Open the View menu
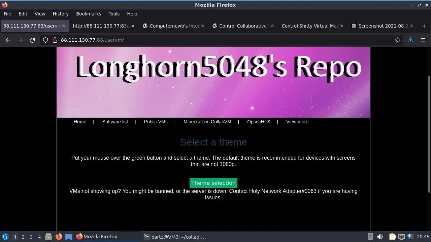Viewport: 431px width, 242px height. 40,14
